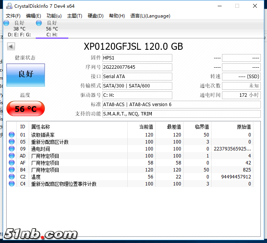Select the first disk status orb (38 °C)
267x243 pixels.
pyautogui.click(x=7, y=23)
